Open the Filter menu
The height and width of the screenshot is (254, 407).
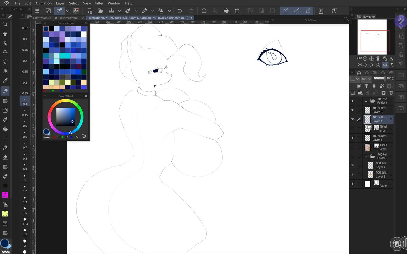coord(99,3)
